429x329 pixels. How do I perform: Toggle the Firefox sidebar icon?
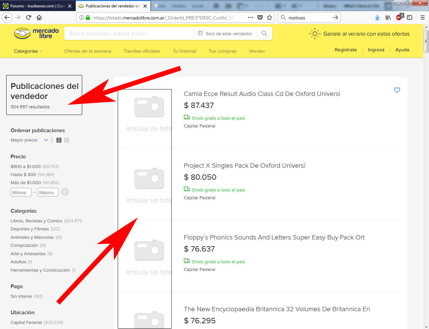coord(410,17)
